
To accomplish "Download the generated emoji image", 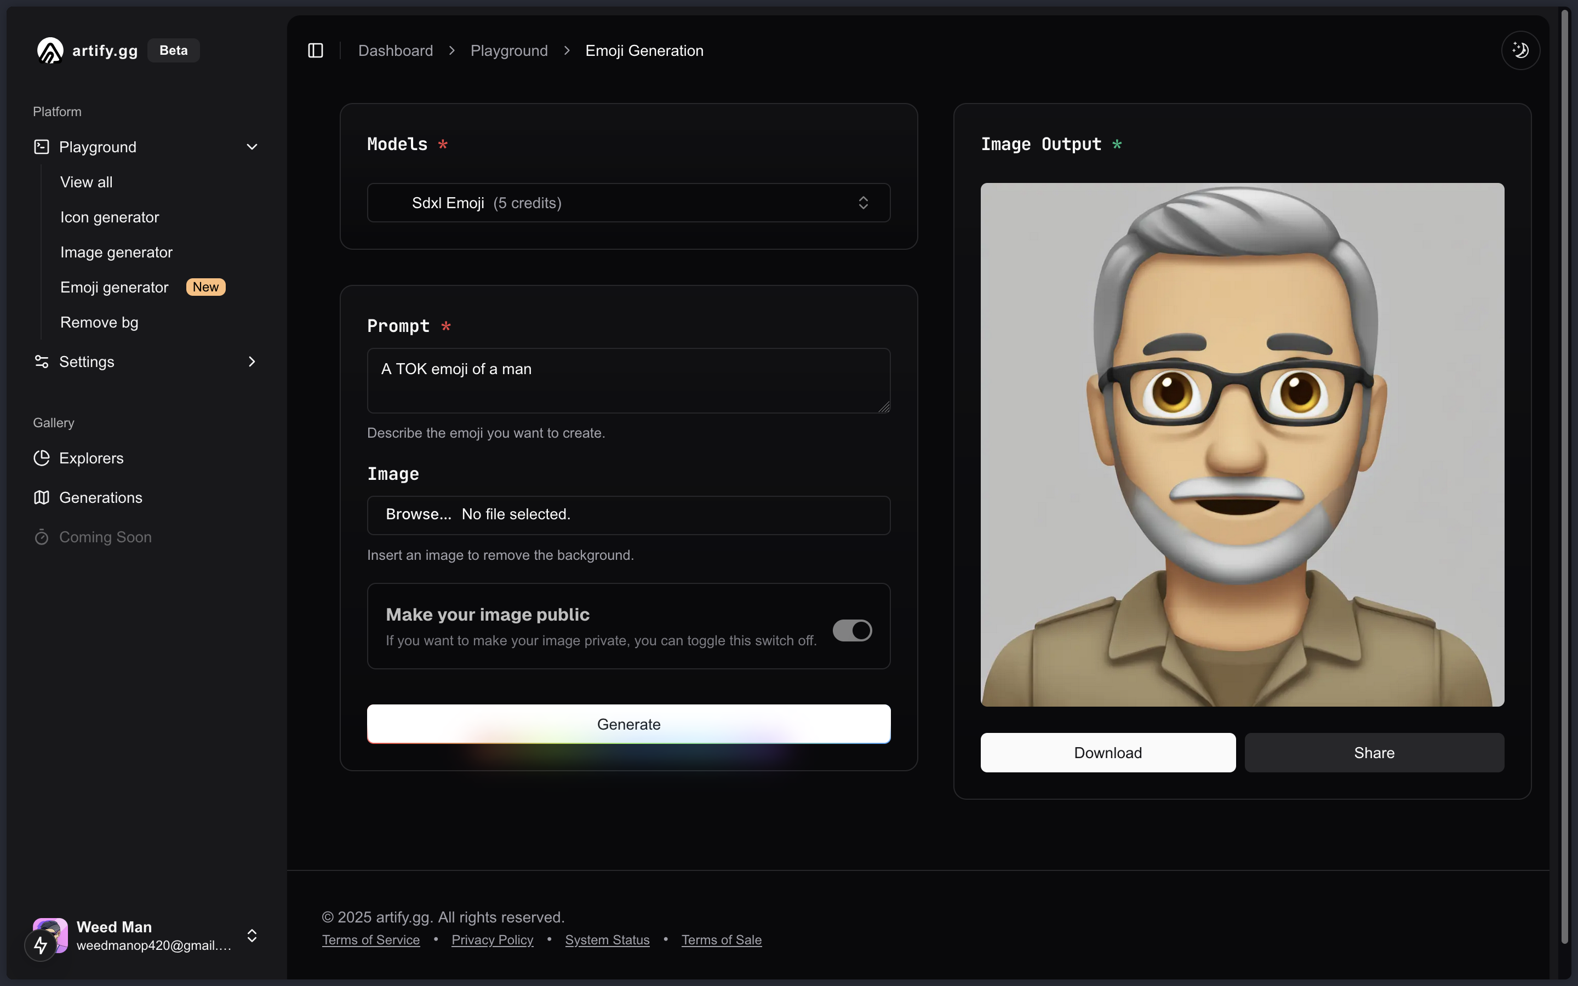I will click(x=1107, y=753).
